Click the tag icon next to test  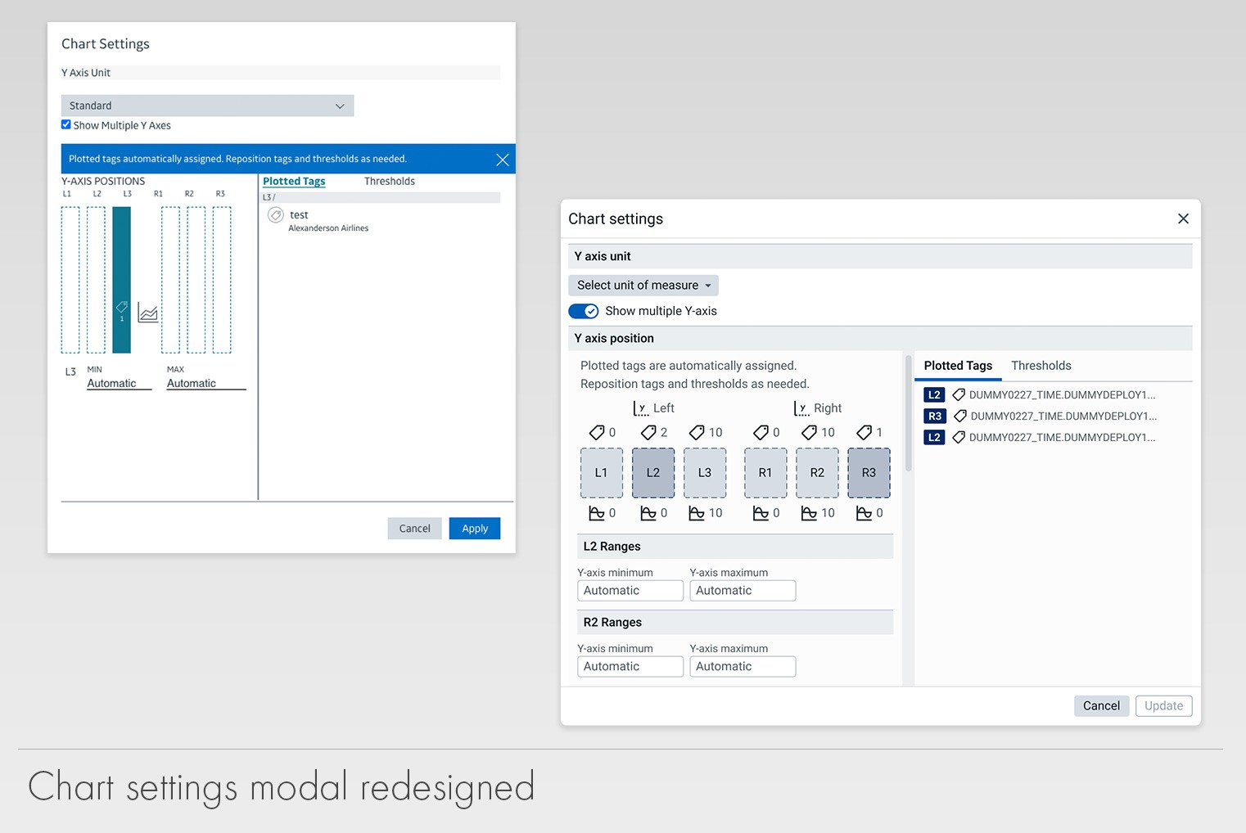(276, 215)
